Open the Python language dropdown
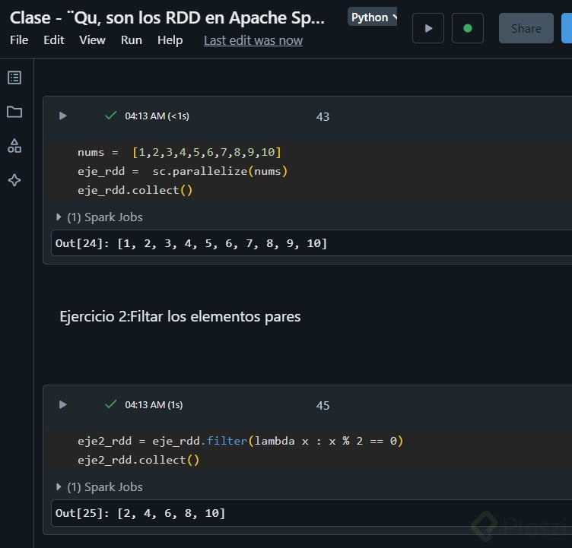Image resolution: width=572 pixels, height=548 pixels. coord(373,17)
